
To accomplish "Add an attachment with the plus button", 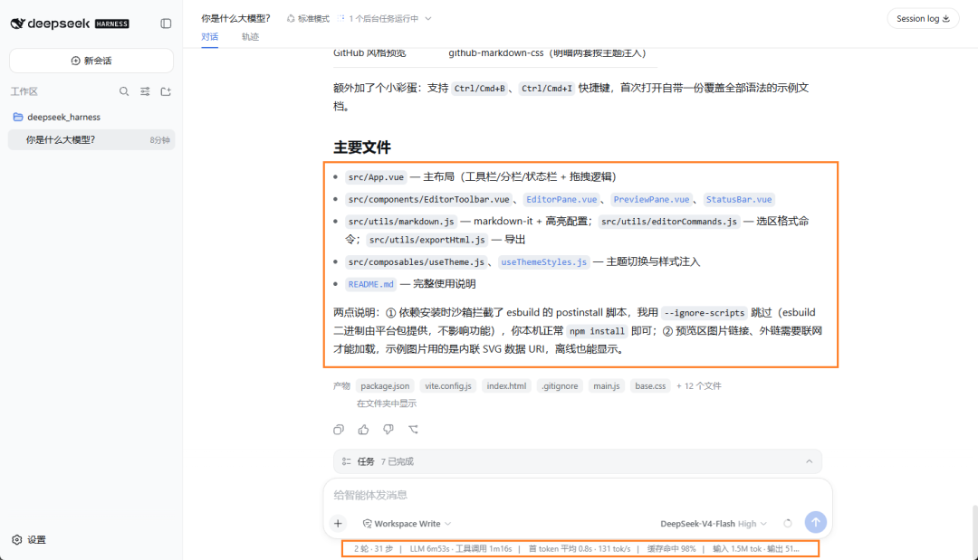I will point(338,523).
